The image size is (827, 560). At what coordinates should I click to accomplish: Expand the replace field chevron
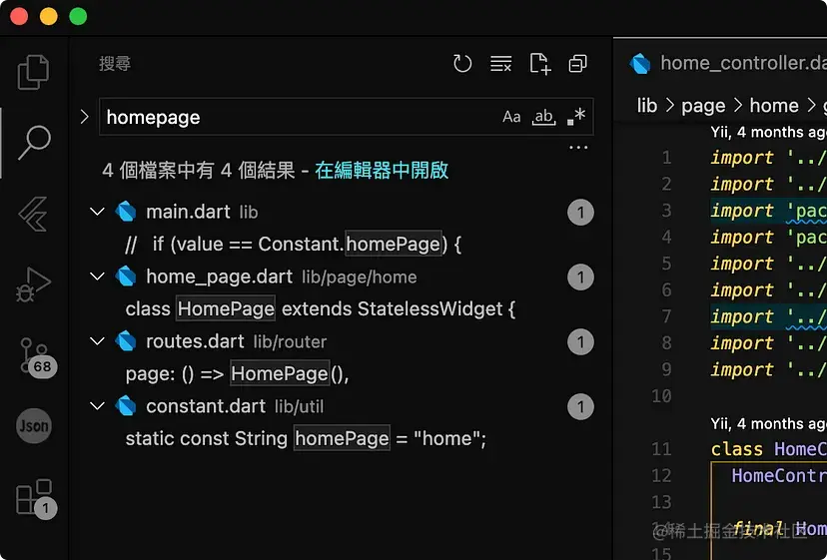pos(84,117)
